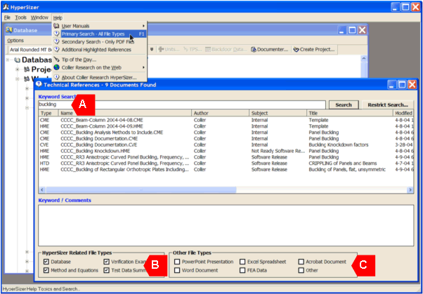
Task: Open the Tools menu
Action: [21, 18]
